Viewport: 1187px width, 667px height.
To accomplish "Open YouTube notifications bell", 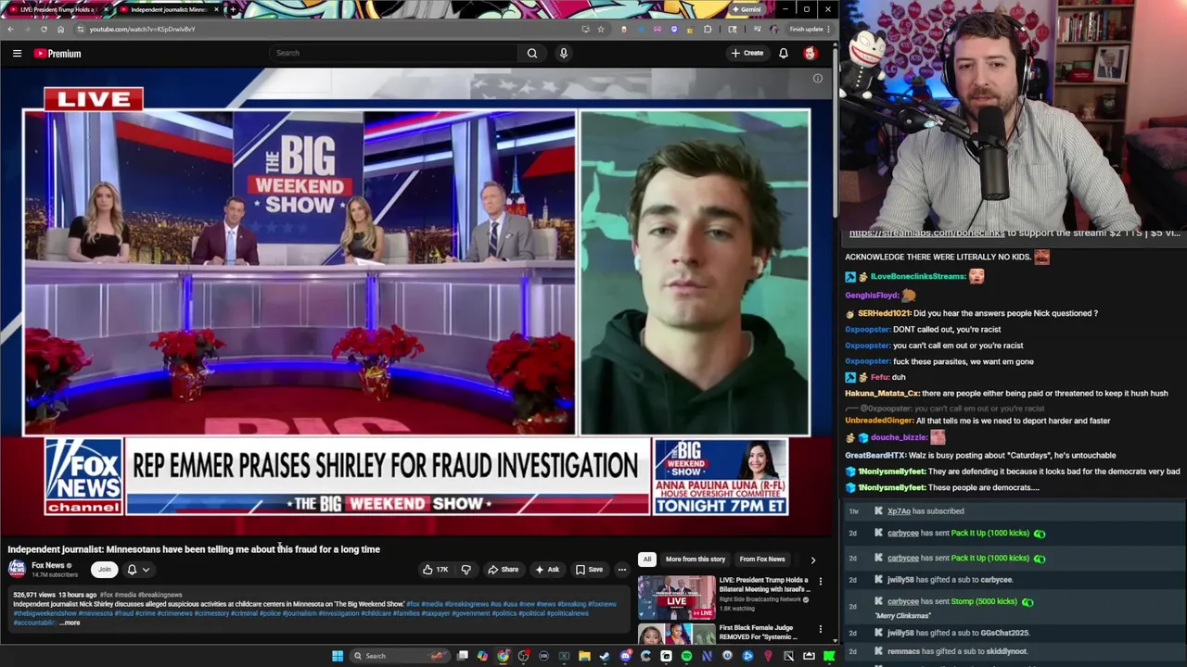I will (784, 53).
